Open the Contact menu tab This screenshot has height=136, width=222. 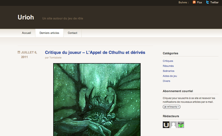click(x=73, y=33)
